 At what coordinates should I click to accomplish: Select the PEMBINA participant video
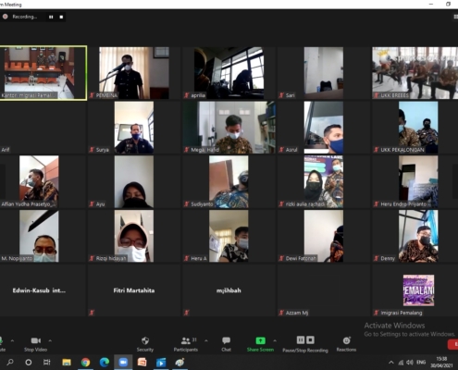click(134, 73)
